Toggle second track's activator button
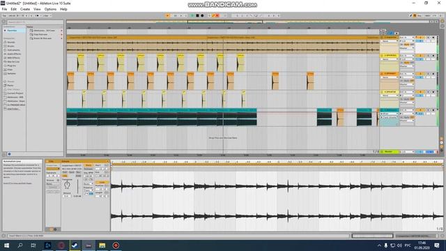Screen dimensions: 446x251 [x=420, y=56]
